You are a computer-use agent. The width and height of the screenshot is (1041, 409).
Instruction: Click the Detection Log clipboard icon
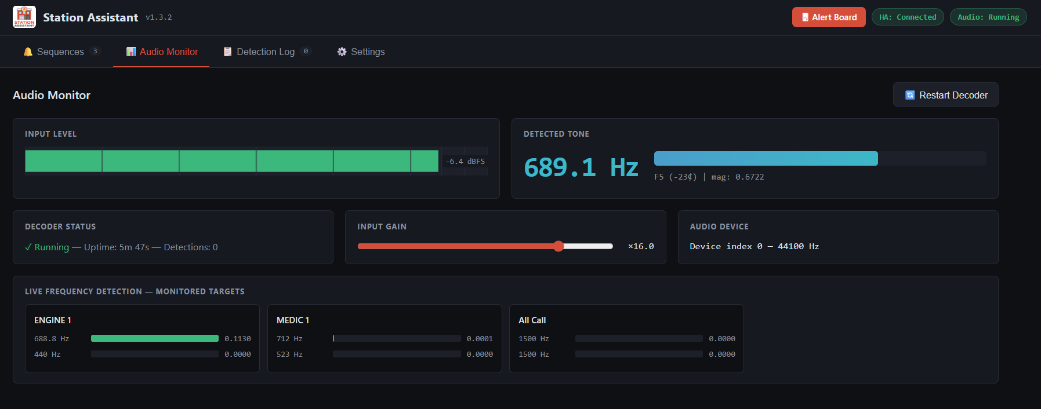228,52
